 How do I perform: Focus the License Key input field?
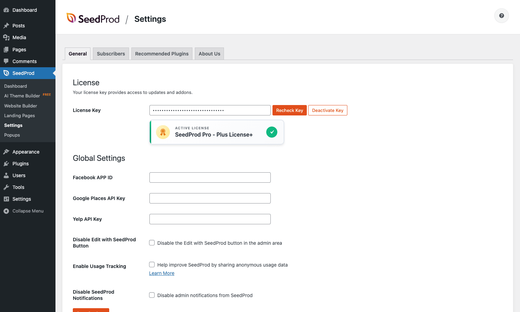tap(210, 110)
